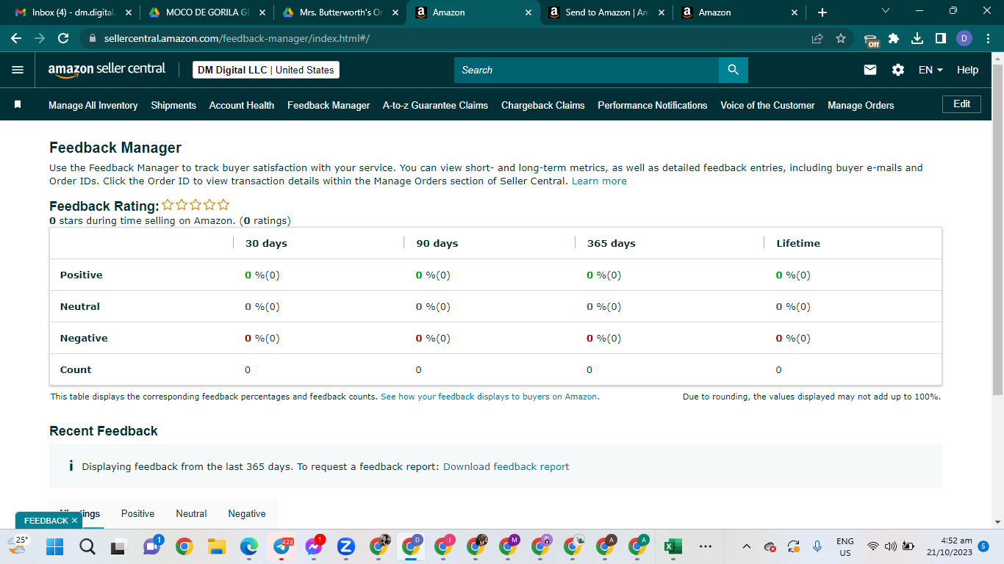
Task: Open Microsoft Edge from the taskbar
Action: pos(248,546)
